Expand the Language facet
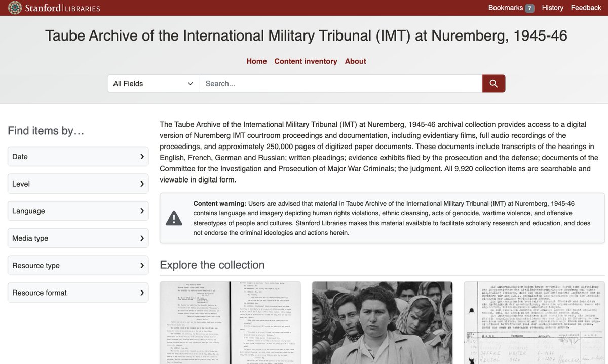Image resolution: width=608 pixels, height=364 pixels. point(78,211)
